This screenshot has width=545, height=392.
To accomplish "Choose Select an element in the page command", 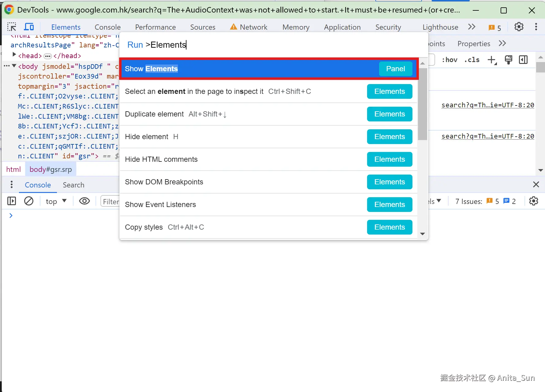I will click(x=269, y=91).
